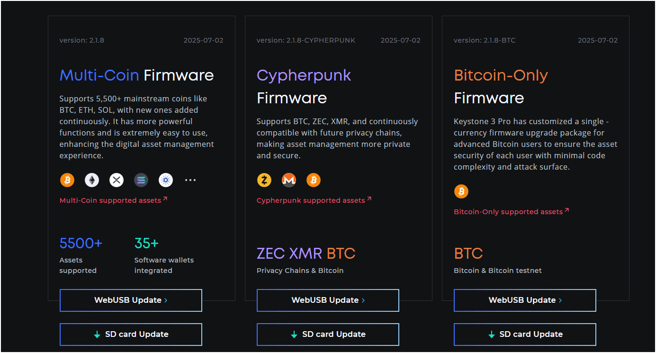The image size is (656, 353).
Task: Click the Zcash icon in Cypherpunk card
Action: pyautogui.click(x=264, y=180)
